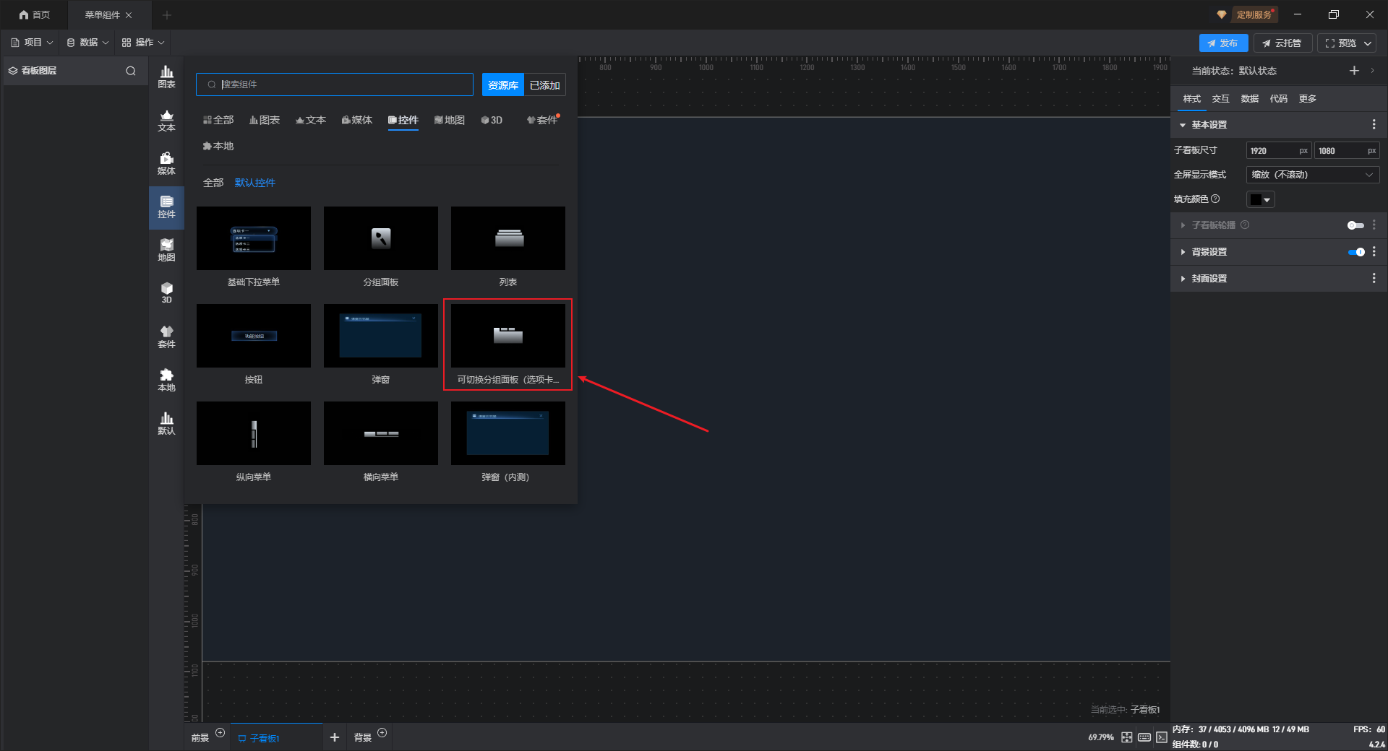Disable the 背景设置 toggle switch
Viewport: 1388px width, 751px height.
[1356, 252]
